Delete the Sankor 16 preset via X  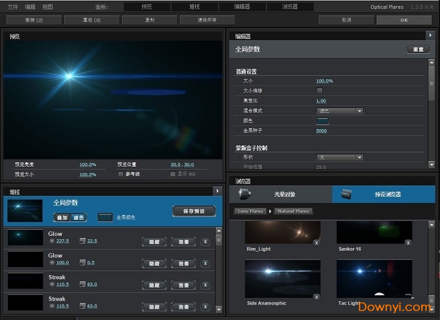408,242
